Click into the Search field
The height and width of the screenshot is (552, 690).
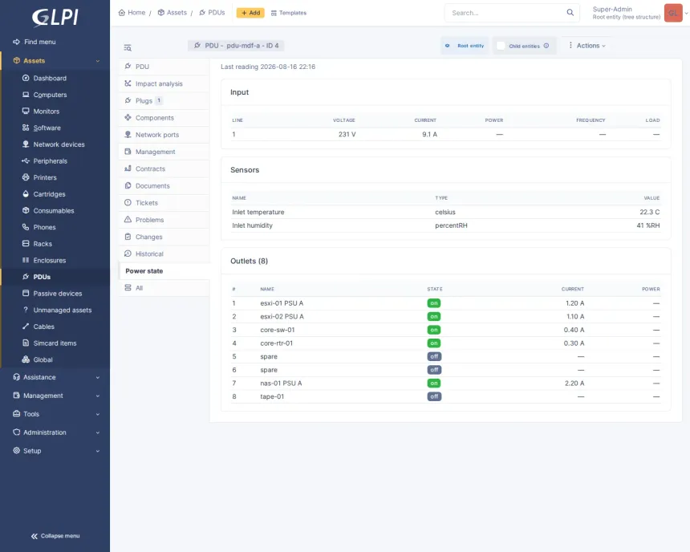point(506,13)
